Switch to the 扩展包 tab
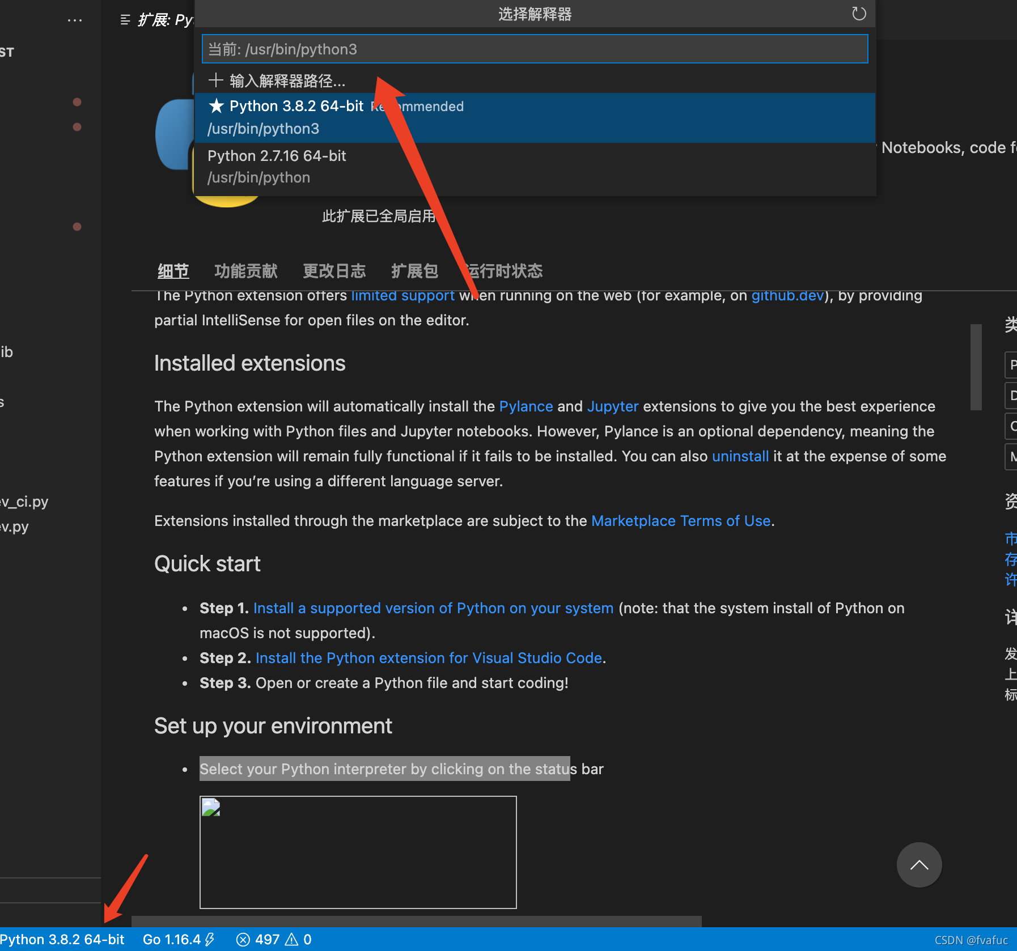This screenshot has width=1017, height=951. 415,271
